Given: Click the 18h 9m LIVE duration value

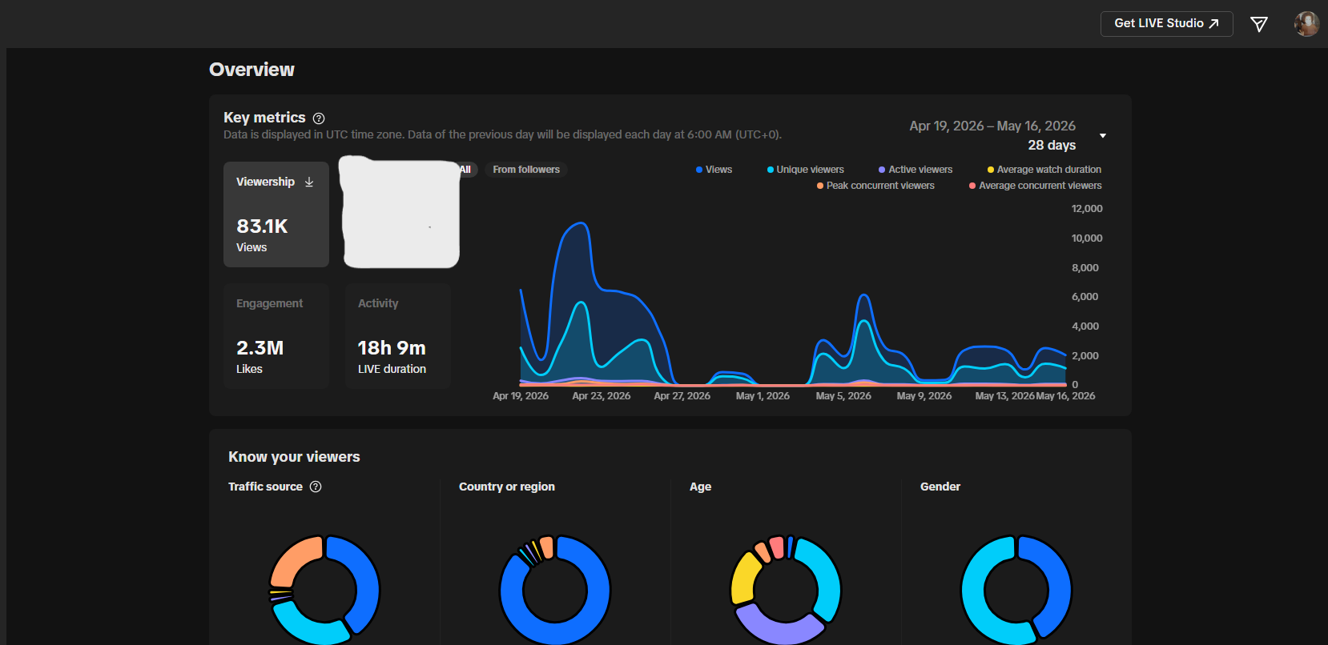Looking at the screenshot, I should pyautogui.click(x=392, y=348).
